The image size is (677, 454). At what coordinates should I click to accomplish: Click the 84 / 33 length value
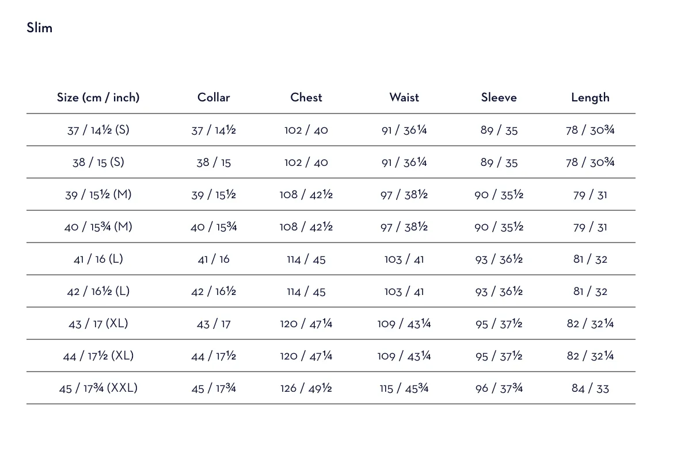click(x=590, y=388)
